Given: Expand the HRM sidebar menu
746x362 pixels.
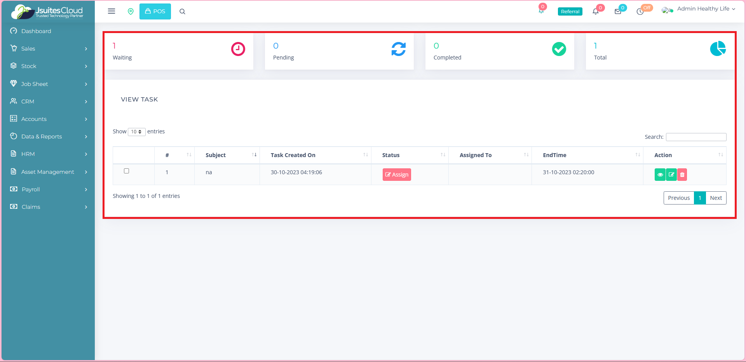Looking at the screenshot, I should click(x=49, y=154).
